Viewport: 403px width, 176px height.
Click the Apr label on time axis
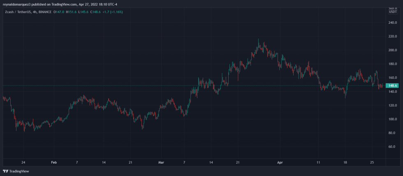tap(280, 162)
